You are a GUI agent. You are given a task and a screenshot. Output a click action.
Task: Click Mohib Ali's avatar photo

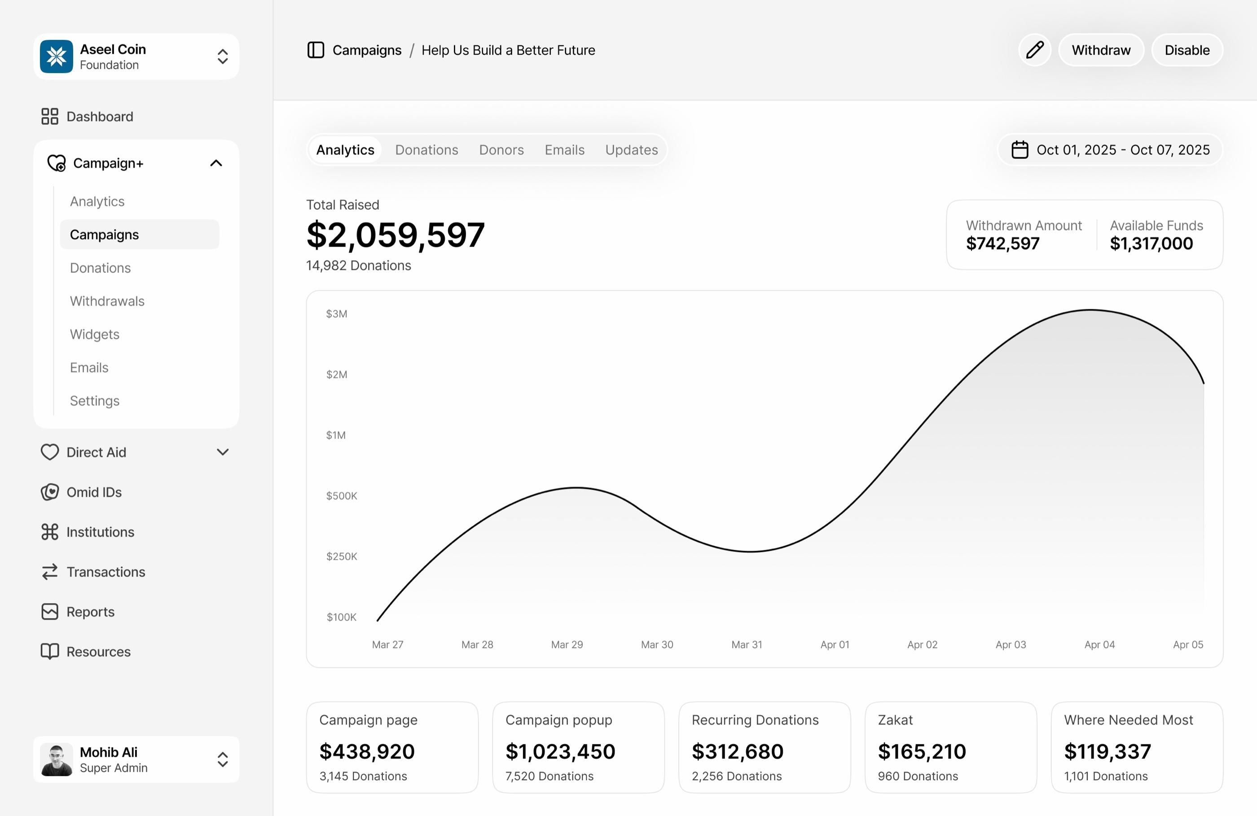click(57, 759)
